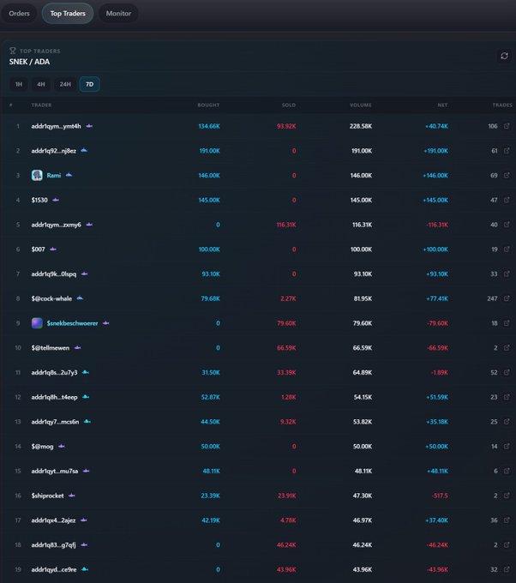Click the Rami trader avatar
Image resolution: width=516 pixels, height=583 pixels.
37,175
